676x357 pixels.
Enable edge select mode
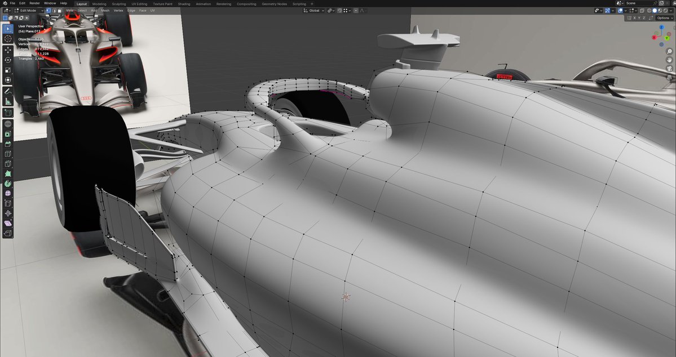point(54,10)
